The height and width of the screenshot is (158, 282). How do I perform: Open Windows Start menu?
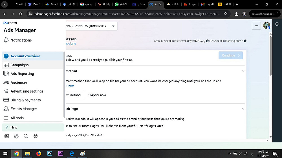click(5, 154)
